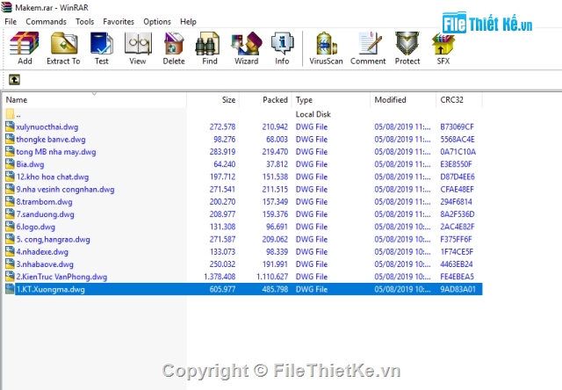Go up one folder level button
Screen dimensions: 562x390
tap(14, 79)
